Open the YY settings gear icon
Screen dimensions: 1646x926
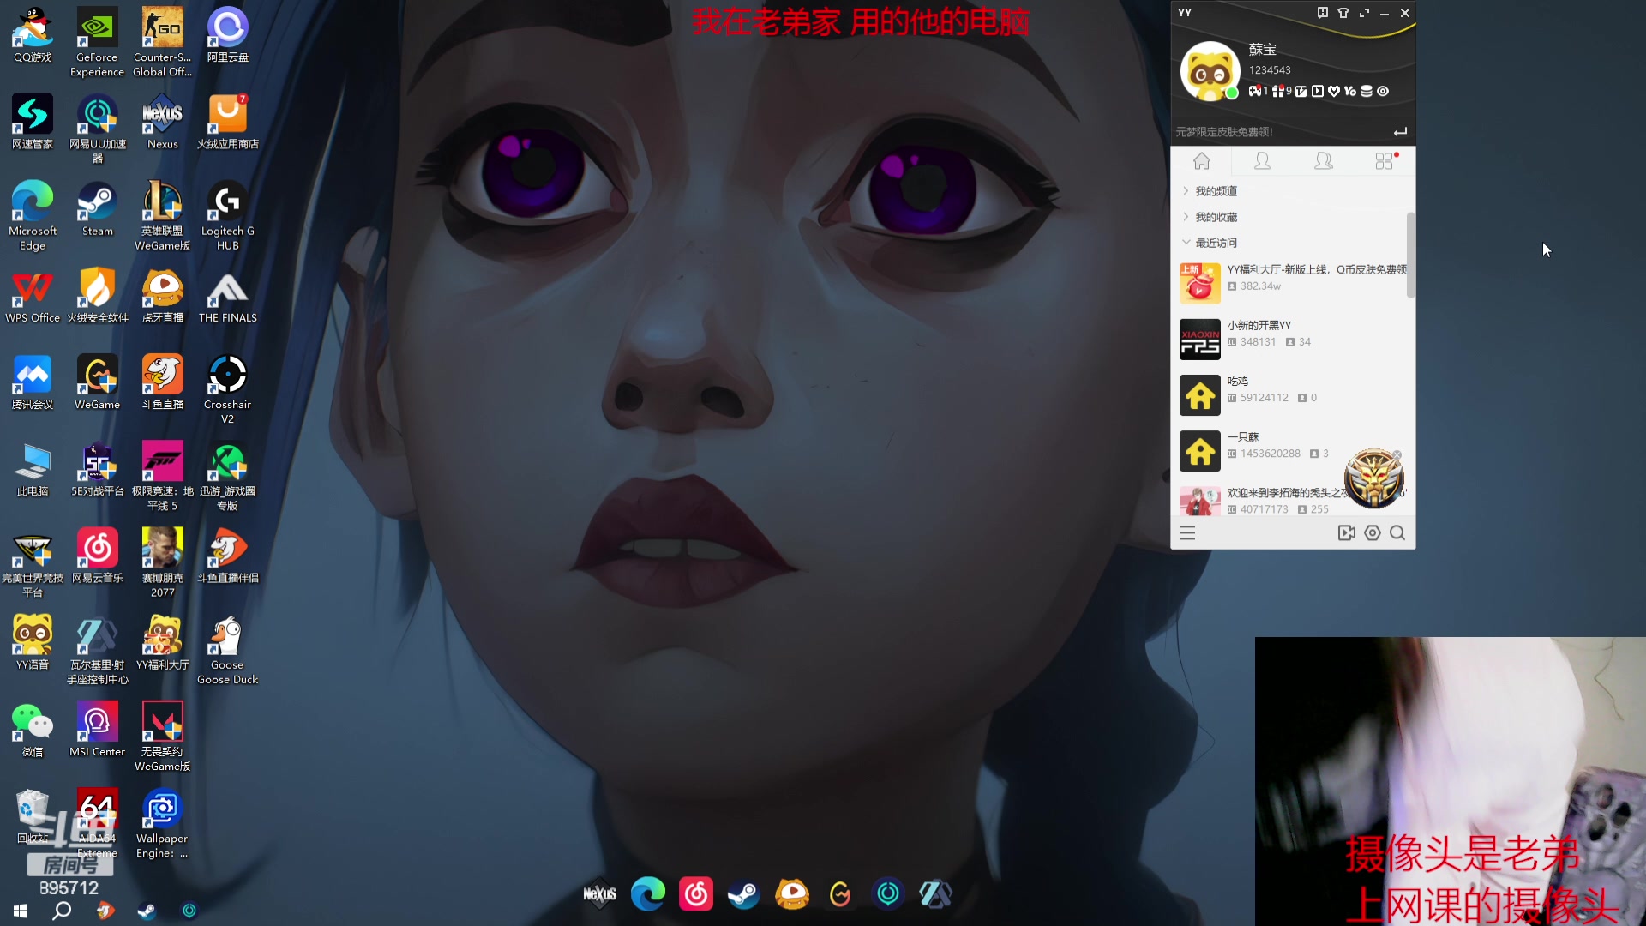tap(1372, 532)
